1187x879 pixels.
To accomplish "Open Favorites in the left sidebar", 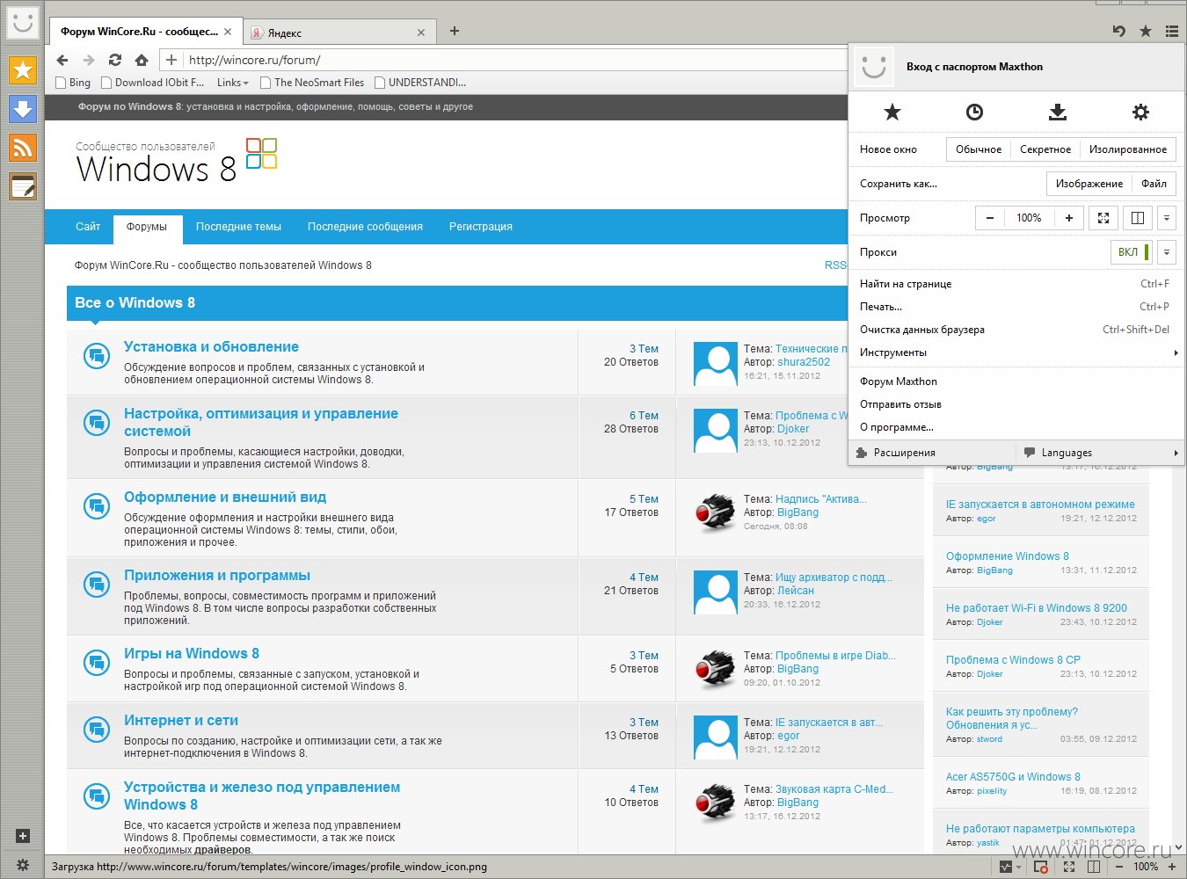I will pos(23,69).
